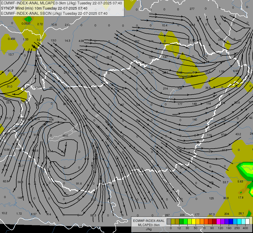Click the map value 2.72
The height and width of the screenshot is (233, 253).
pos(40,24)
